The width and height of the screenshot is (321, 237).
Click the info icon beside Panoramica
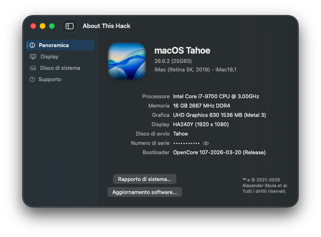click(x=32, y=45)
